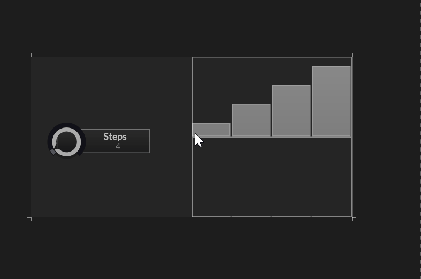
Task: Select the Steps value field showing 4
Action: 118,146
